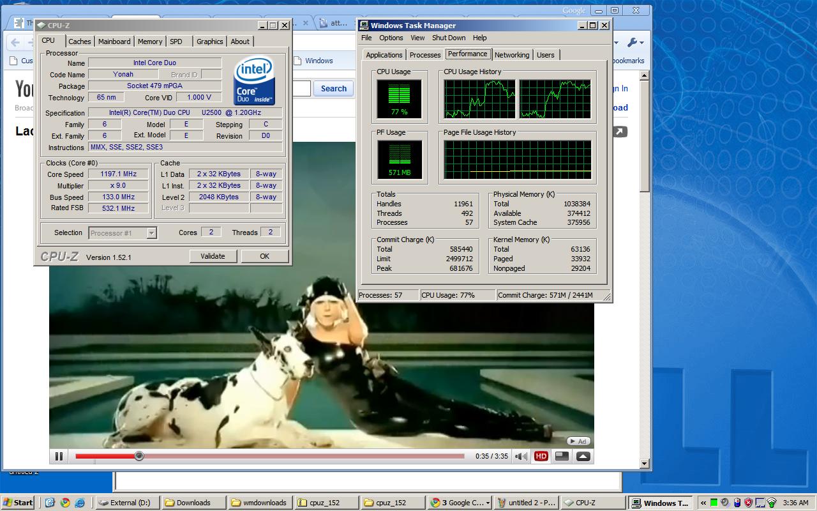817x511 pixels.
Task: Open the Caches tab in CPU-Z
Action: coord(80,42)
